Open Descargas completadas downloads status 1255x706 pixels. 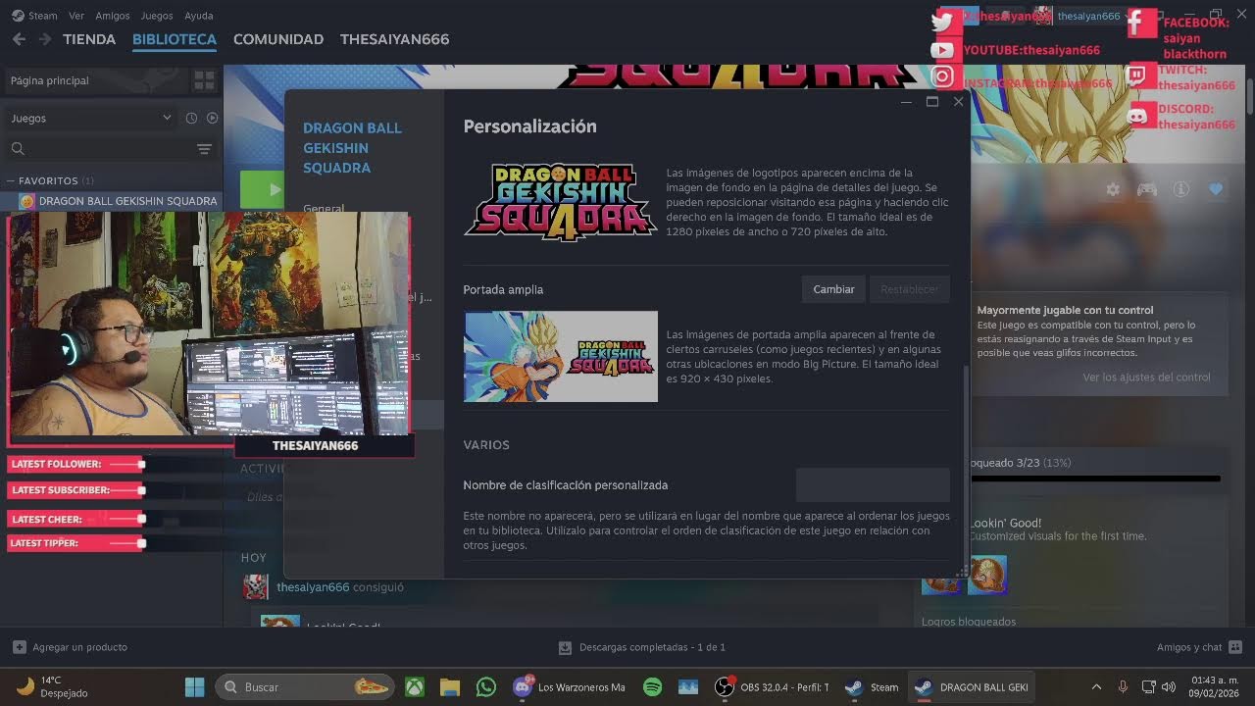point(642,647)
